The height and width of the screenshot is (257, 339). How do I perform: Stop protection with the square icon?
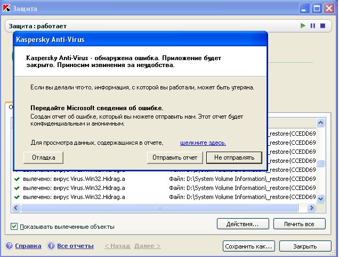click(322, 26)
